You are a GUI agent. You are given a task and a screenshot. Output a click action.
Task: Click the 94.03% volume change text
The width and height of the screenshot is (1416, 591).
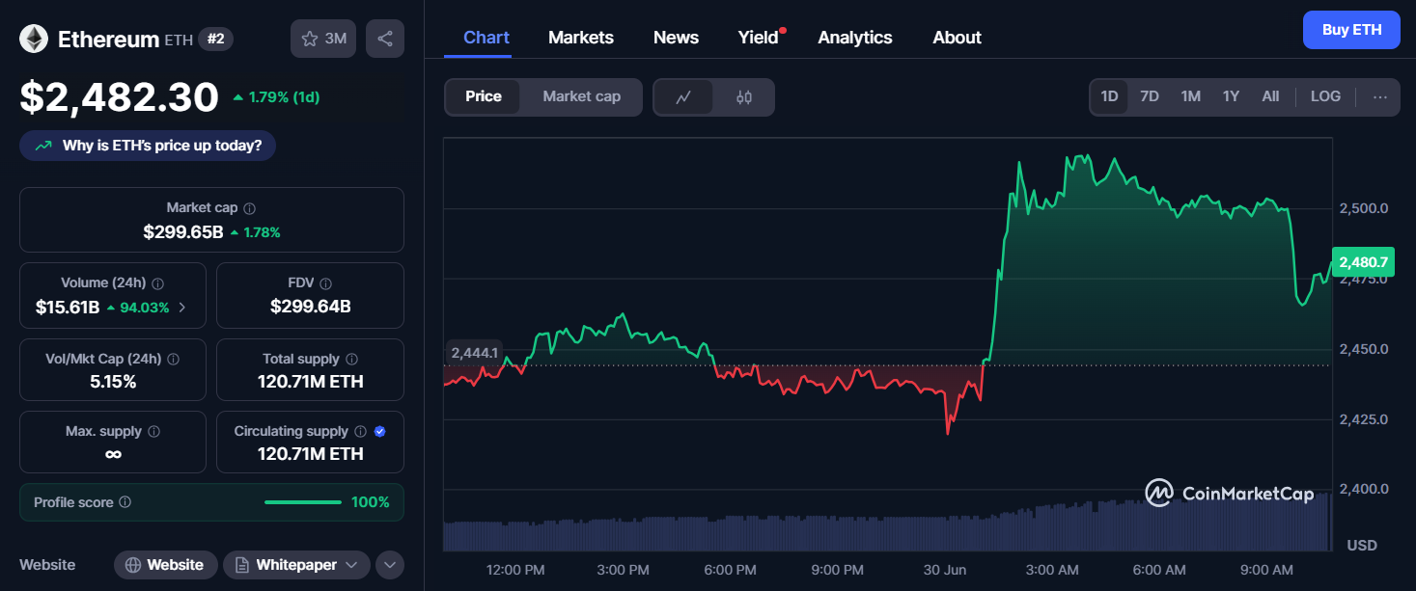click(x=145, y=308)
